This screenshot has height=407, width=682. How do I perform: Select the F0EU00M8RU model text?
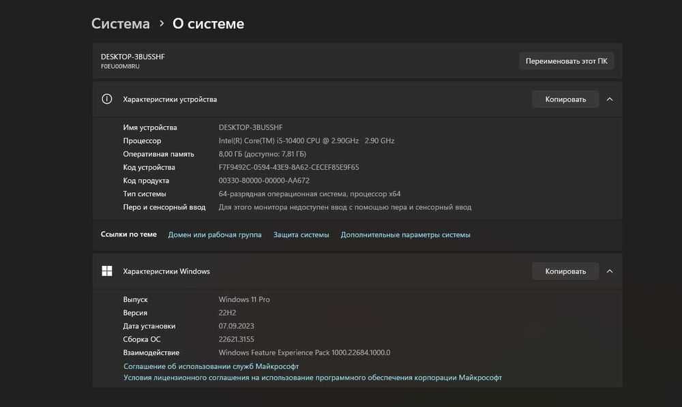(120, 66)
